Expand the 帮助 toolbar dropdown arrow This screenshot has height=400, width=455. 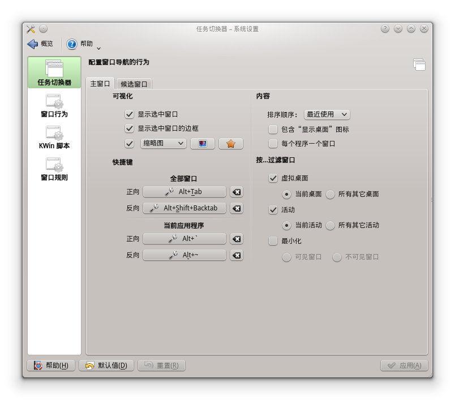tap(98, 48)
